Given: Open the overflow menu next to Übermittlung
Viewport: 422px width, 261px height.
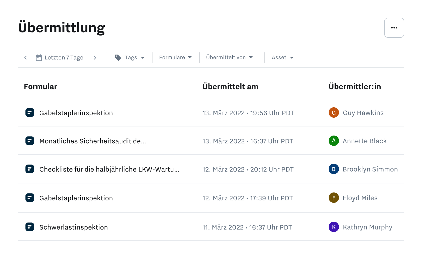Looking at the screenshot, I should click(x=394, y=28).
